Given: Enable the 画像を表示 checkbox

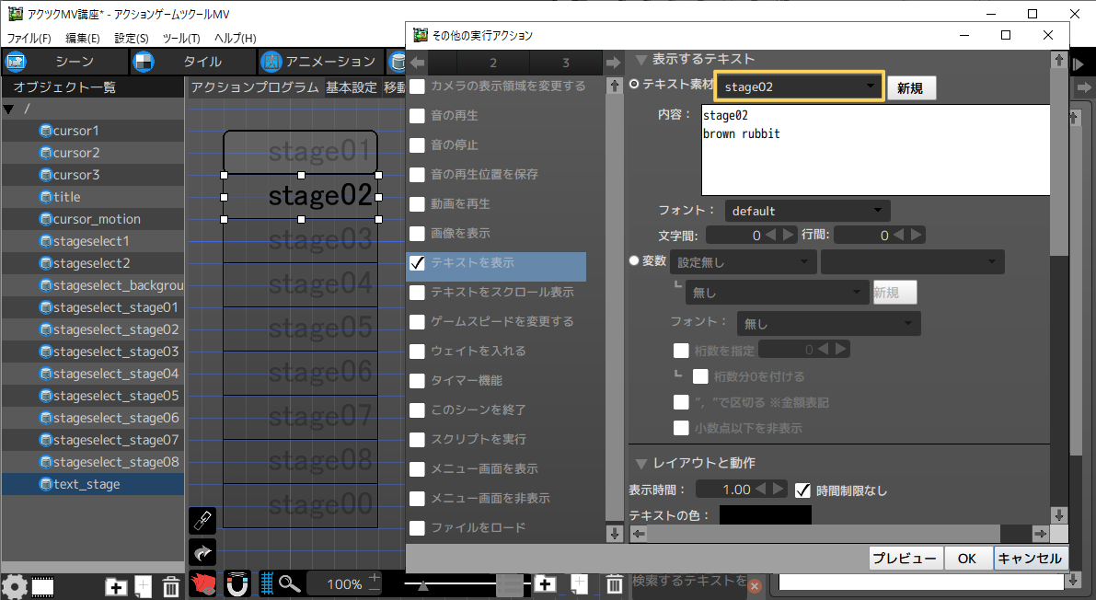Looking at the screenshot, I should (418, 234).
